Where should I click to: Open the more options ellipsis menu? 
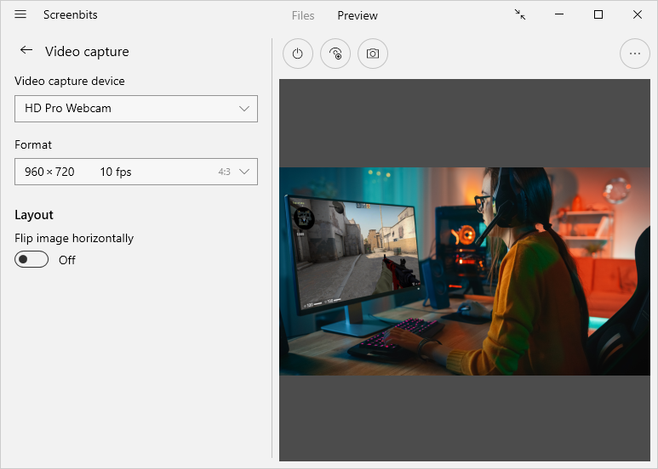[x=634, y=54]
